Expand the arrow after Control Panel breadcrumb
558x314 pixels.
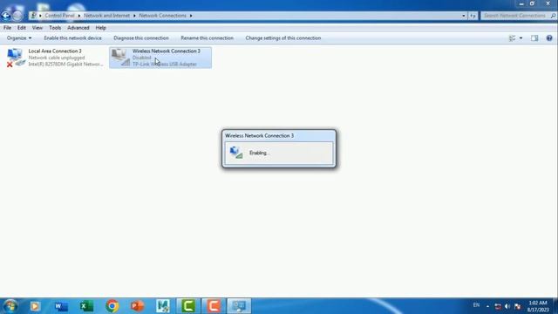79,16
